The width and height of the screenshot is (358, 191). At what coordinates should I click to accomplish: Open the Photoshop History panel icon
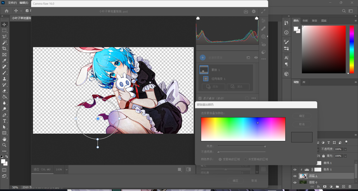point(286,23)
